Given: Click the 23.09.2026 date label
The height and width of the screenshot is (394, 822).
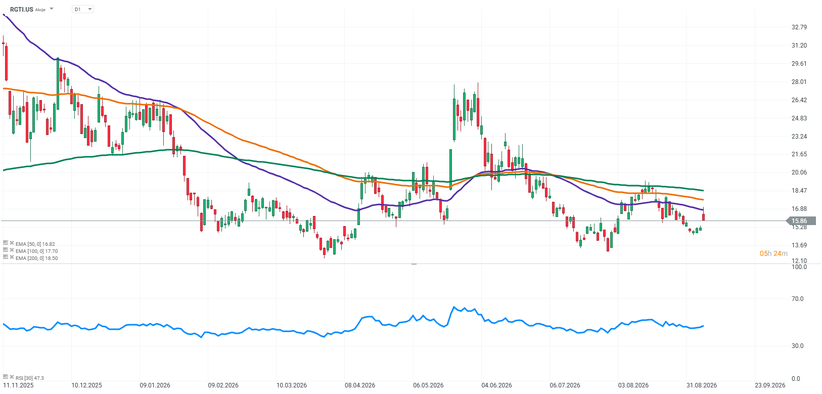Looking at the screenshot, I should pos(770,385).
